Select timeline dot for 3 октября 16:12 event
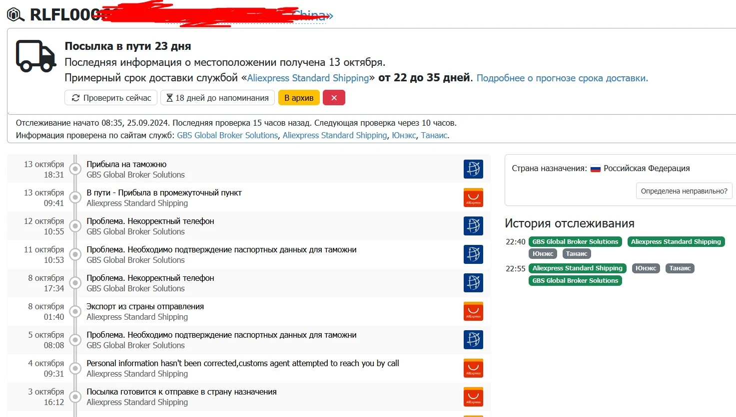This screenshot has height=417, width=736. click(x=75, y=397)
